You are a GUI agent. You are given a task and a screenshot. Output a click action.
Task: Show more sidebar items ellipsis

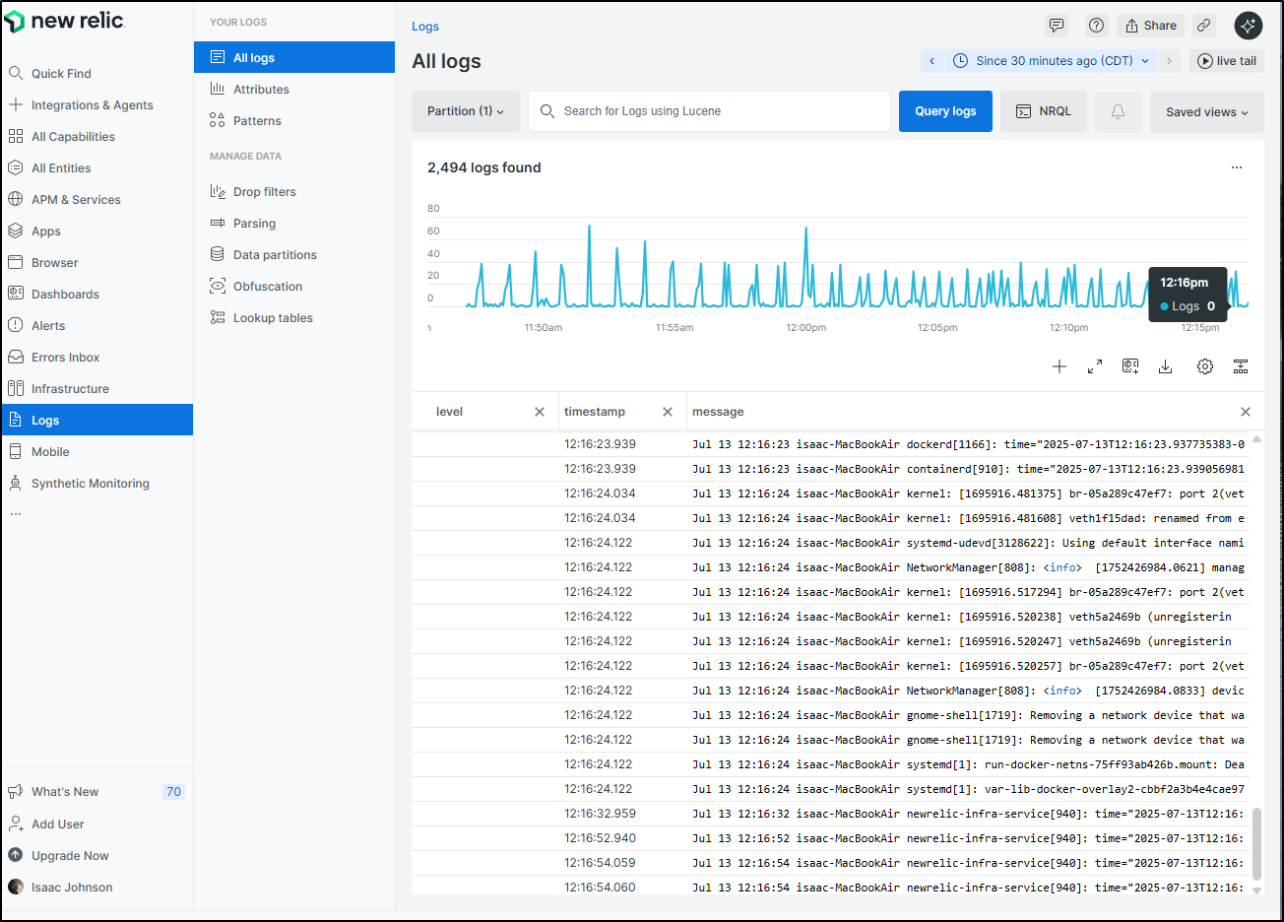[x=16, y=514]
